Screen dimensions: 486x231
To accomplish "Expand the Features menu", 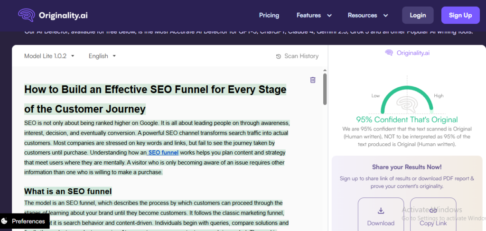I will pos(314,15).
